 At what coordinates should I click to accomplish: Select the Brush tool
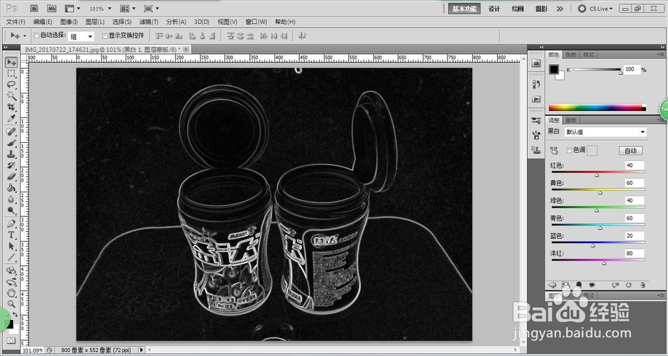point(11,143)
